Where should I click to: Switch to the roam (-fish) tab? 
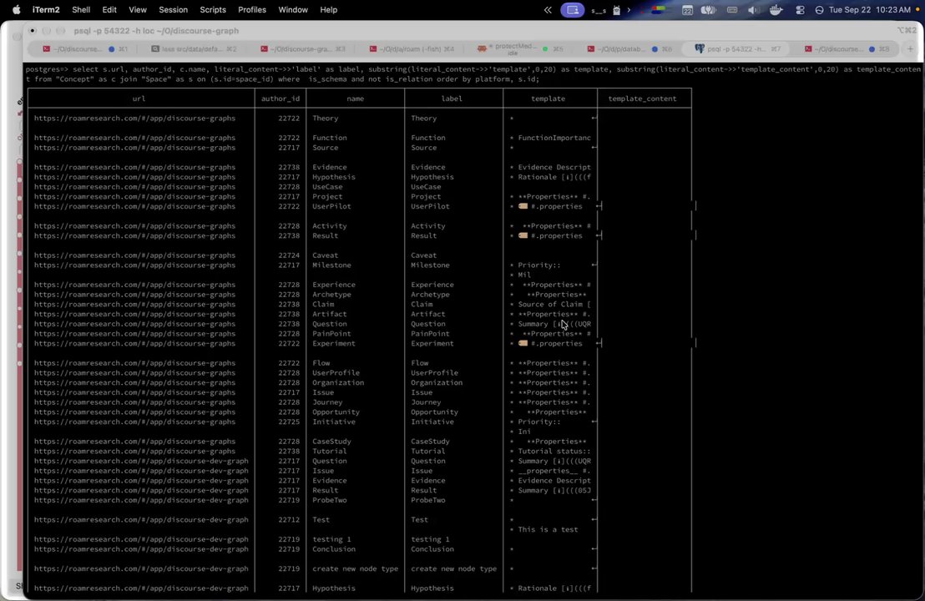tap(412, 49)
